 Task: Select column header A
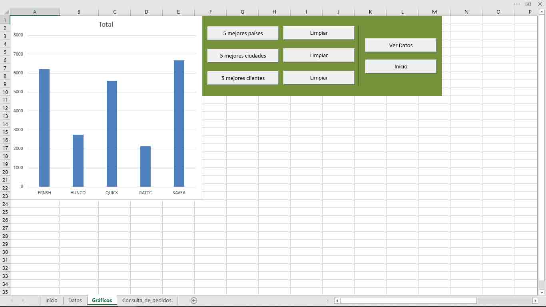(x=35, y=12)
